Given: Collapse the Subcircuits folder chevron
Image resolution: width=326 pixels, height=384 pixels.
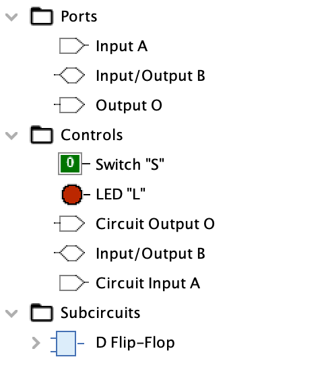Looking at the screenshot, I should click(11, 313).
